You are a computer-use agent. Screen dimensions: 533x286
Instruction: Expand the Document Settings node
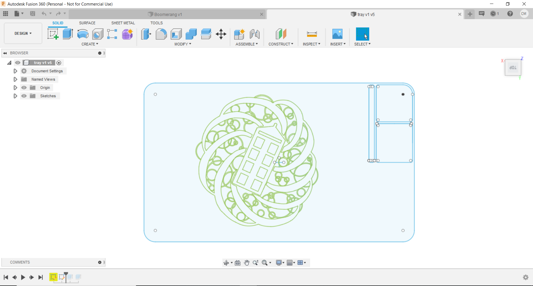point(15,71)
